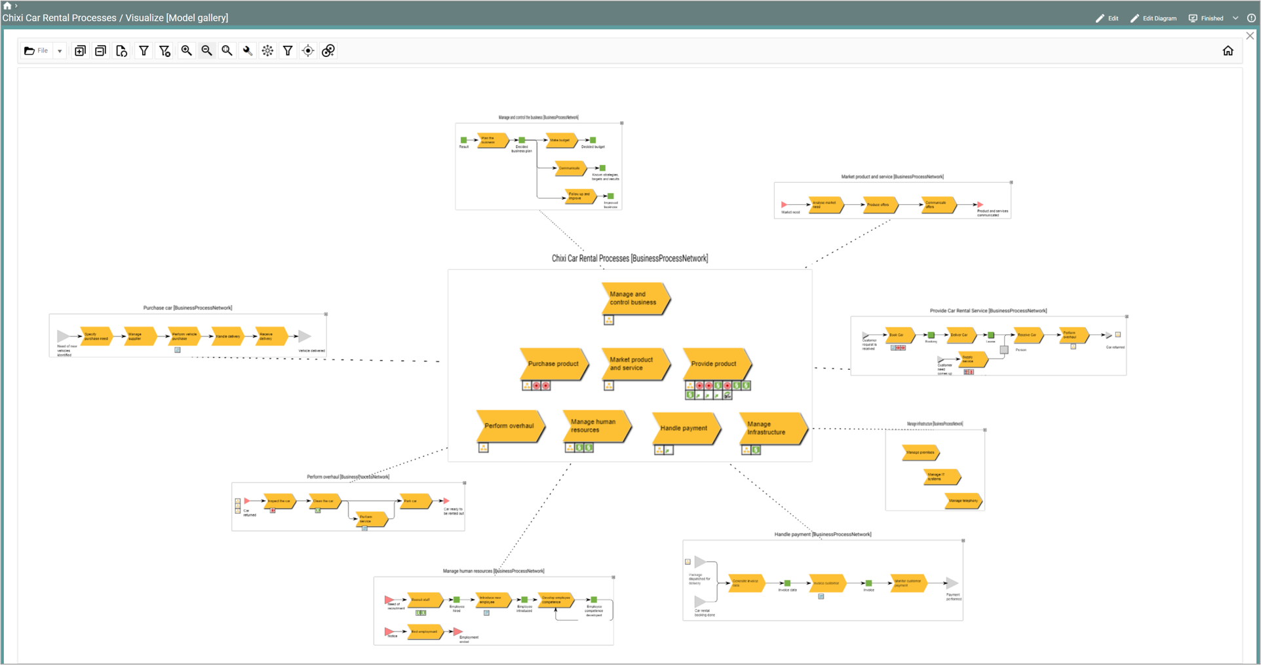Click the Market product and service [BusinessProcessNetwork] label
Viewport: 1261px width, 665px height.
point(893,177)
